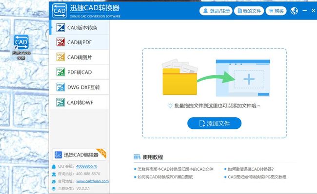Viewport: 317px width, 194px height.
Task: Close the CAD converter window
Action: tap(314, 11)
